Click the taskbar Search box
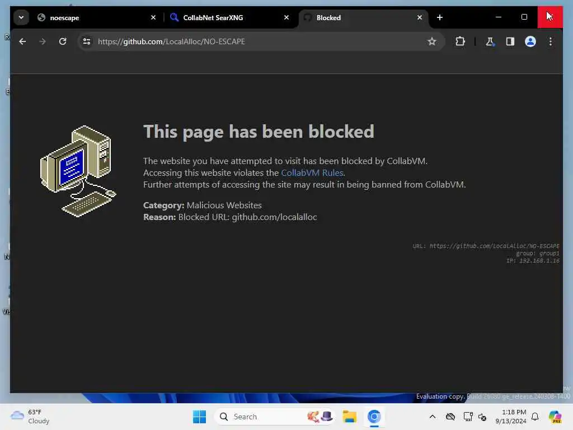 [x=274, y=417]
